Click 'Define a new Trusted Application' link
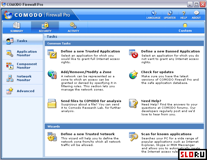This screenshot has height=160, width=207. [91, 51]
